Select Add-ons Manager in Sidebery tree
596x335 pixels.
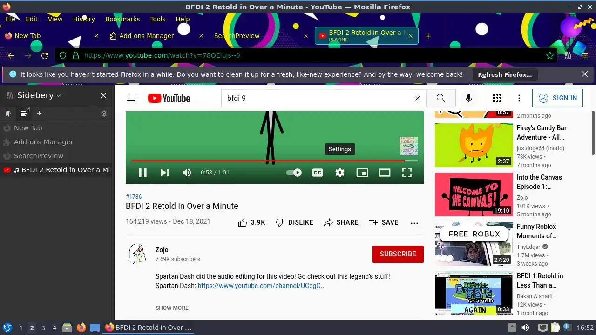point(56,142)
